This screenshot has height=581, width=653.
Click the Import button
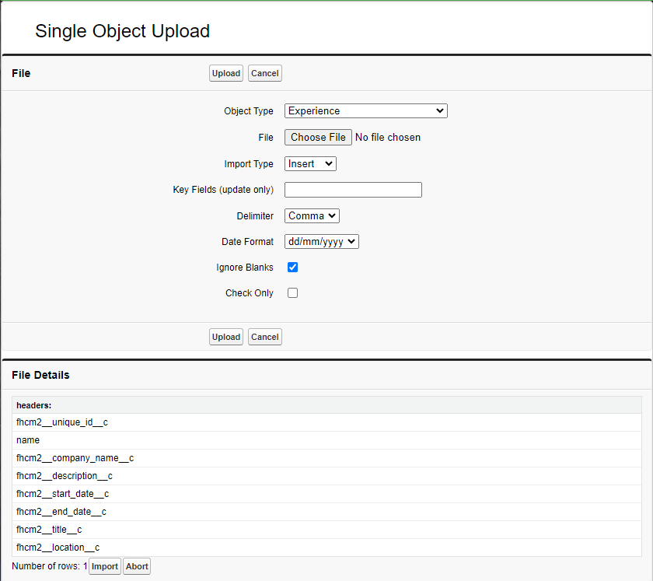pyautogui.click(x=105, y=566)
